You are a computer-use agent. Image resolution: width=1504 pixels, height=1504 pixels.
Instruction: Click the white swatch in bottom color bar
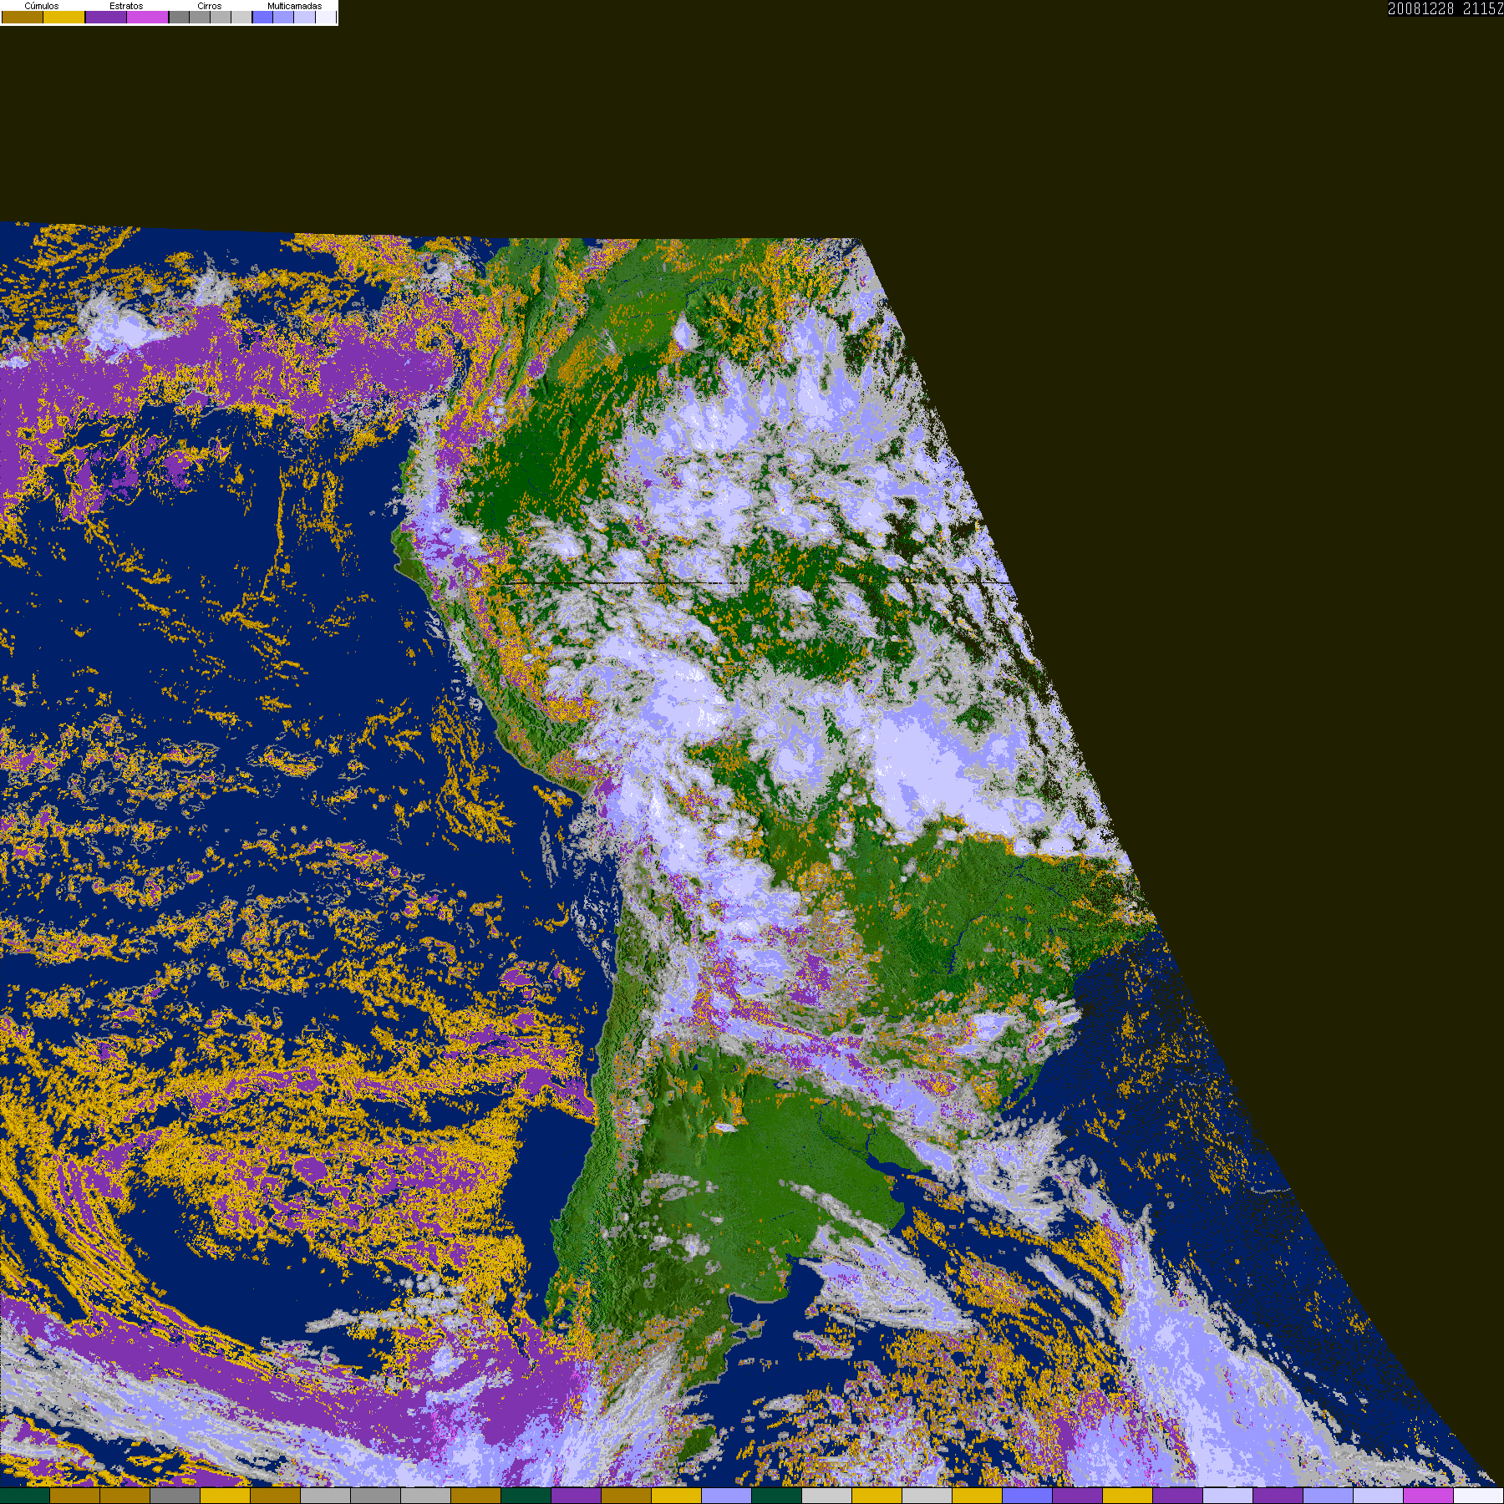(1478, 1496)
